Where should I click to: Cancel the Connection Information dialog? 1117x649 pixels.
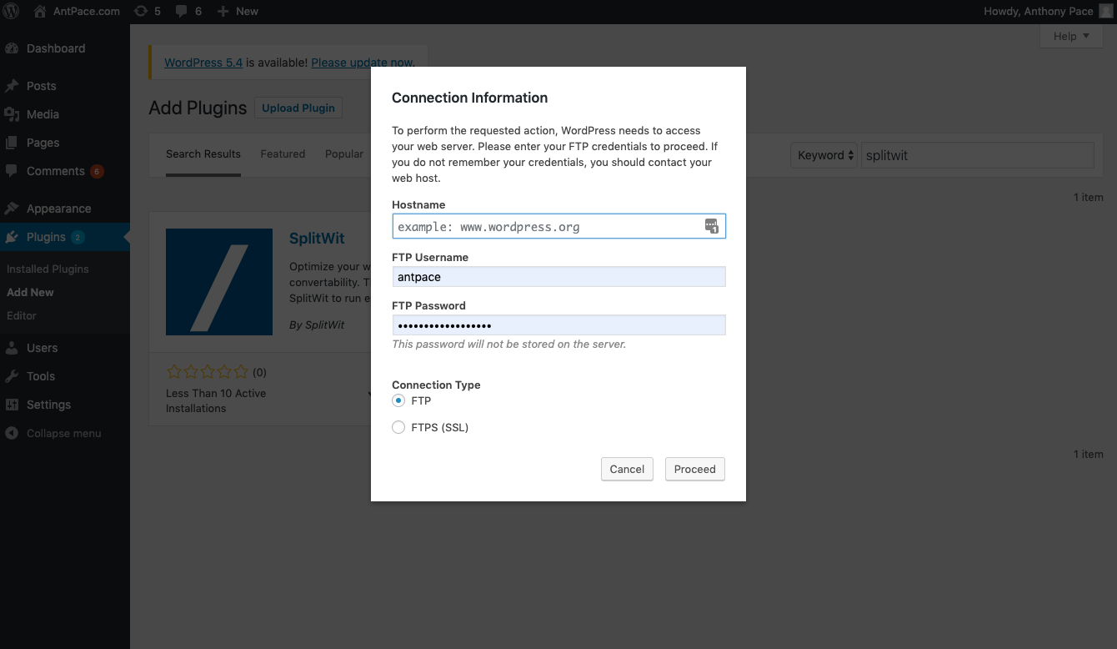pos(627,469)
